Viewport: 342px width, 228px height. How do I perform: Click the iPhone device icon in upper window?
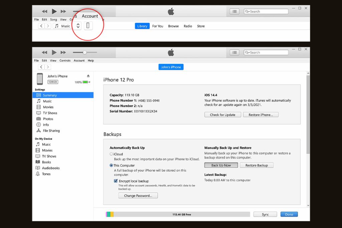click(x=88, y=25)
